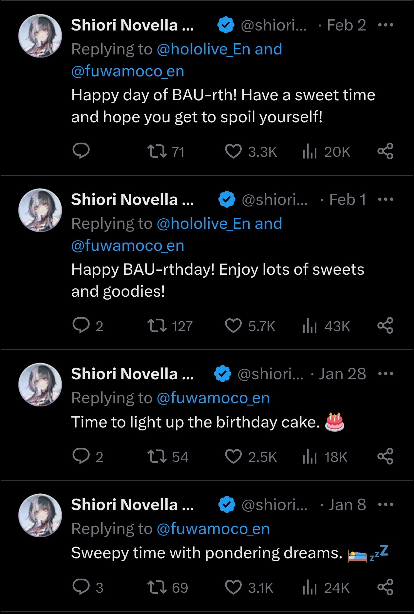Viewport: 414px width, 614px height.
Task: Repost the birthday cake tweet
Action: 158,457
